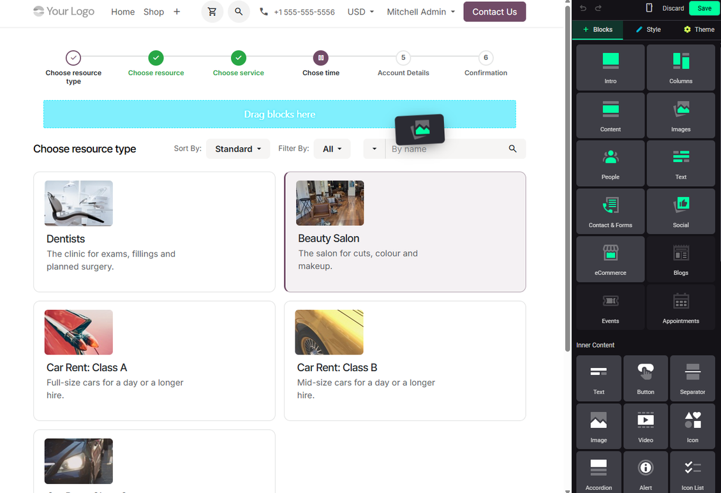Viewport: 721px width, 493px height.
Task: Discard the editor changes
Action: (673, 8)
